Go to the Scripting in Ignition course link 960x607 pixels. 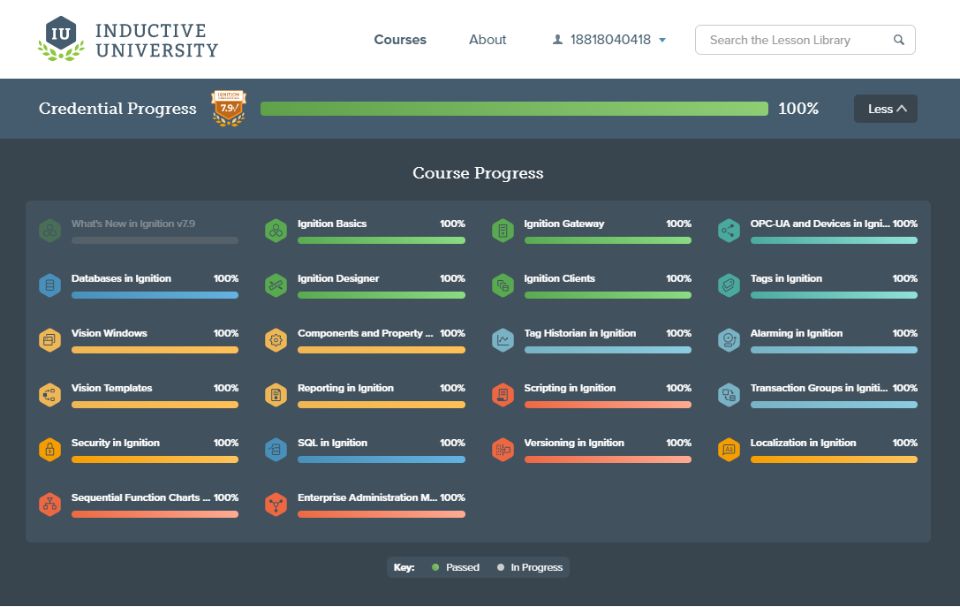[570, 388]
